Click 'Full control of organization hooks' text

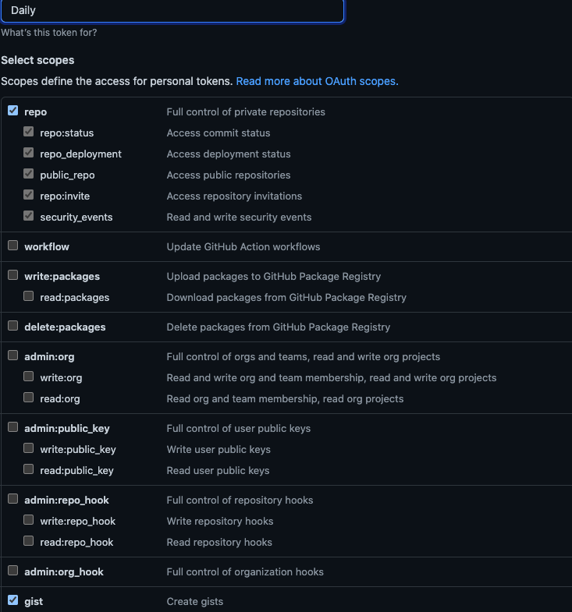point(245,572)
